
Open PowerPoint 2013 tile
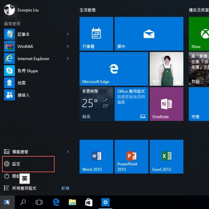131,156
